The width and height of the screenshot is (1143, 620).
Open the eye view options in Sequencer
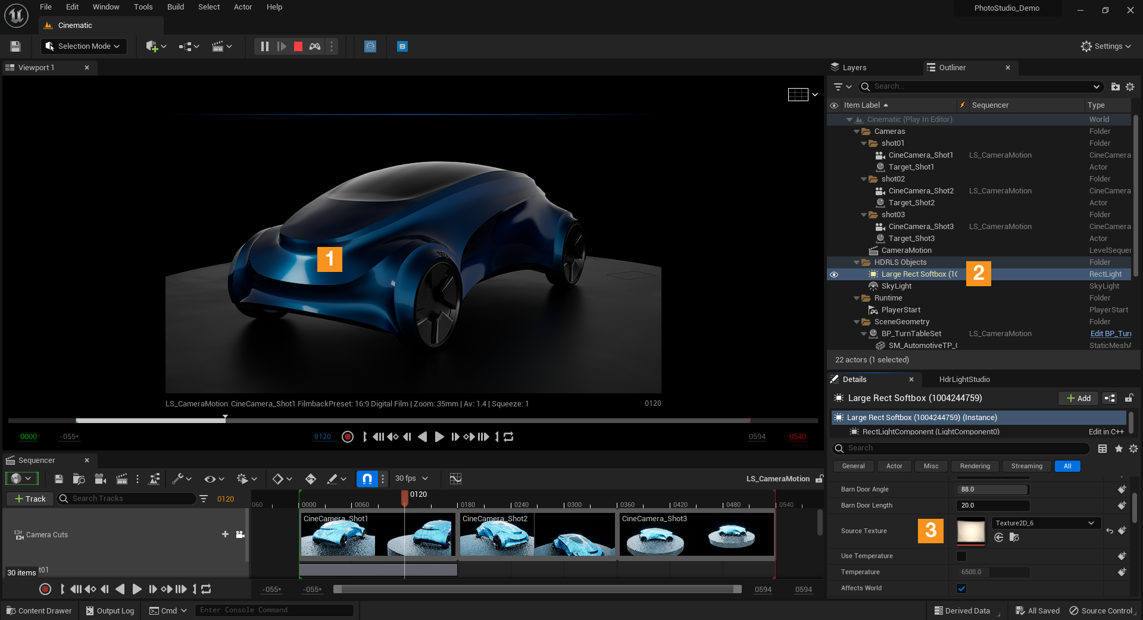[x=214, y=479]
